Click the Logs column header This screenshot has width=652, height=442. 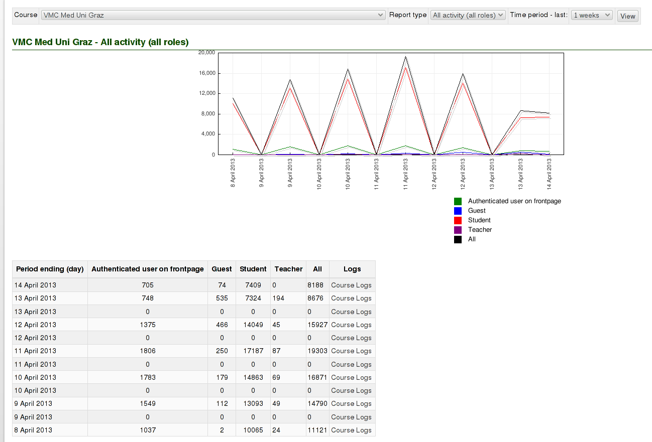coord(352,269)
